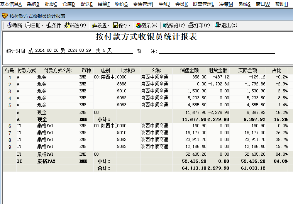Click the 统计时间 date range field
This screenshot has height=204, width=293.
80,51
